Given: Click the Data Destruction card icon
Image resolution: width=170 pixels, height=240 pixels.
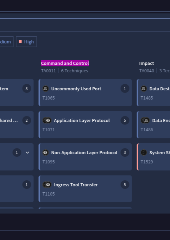Looking at the screenshot, I should pyautogui.click(x=144, y=89).
